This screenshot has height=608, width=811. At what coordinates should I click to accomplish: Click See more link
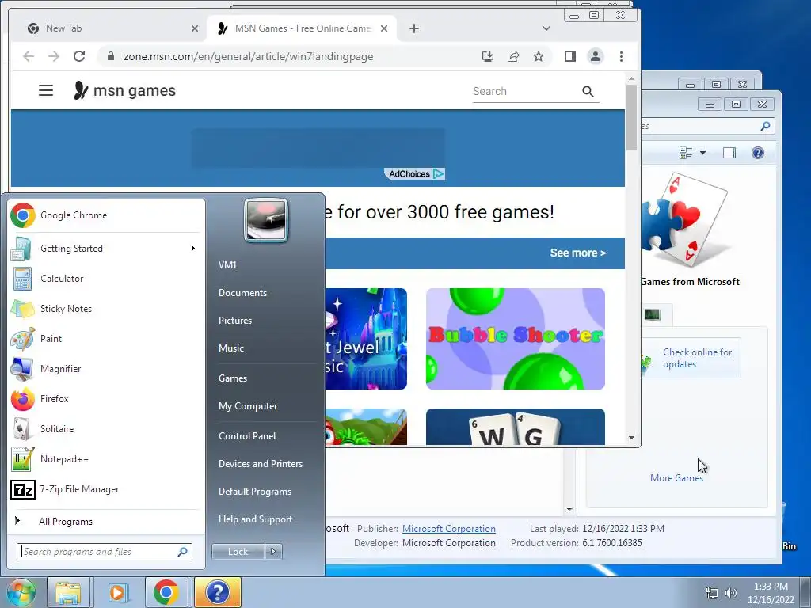[577, 253]
